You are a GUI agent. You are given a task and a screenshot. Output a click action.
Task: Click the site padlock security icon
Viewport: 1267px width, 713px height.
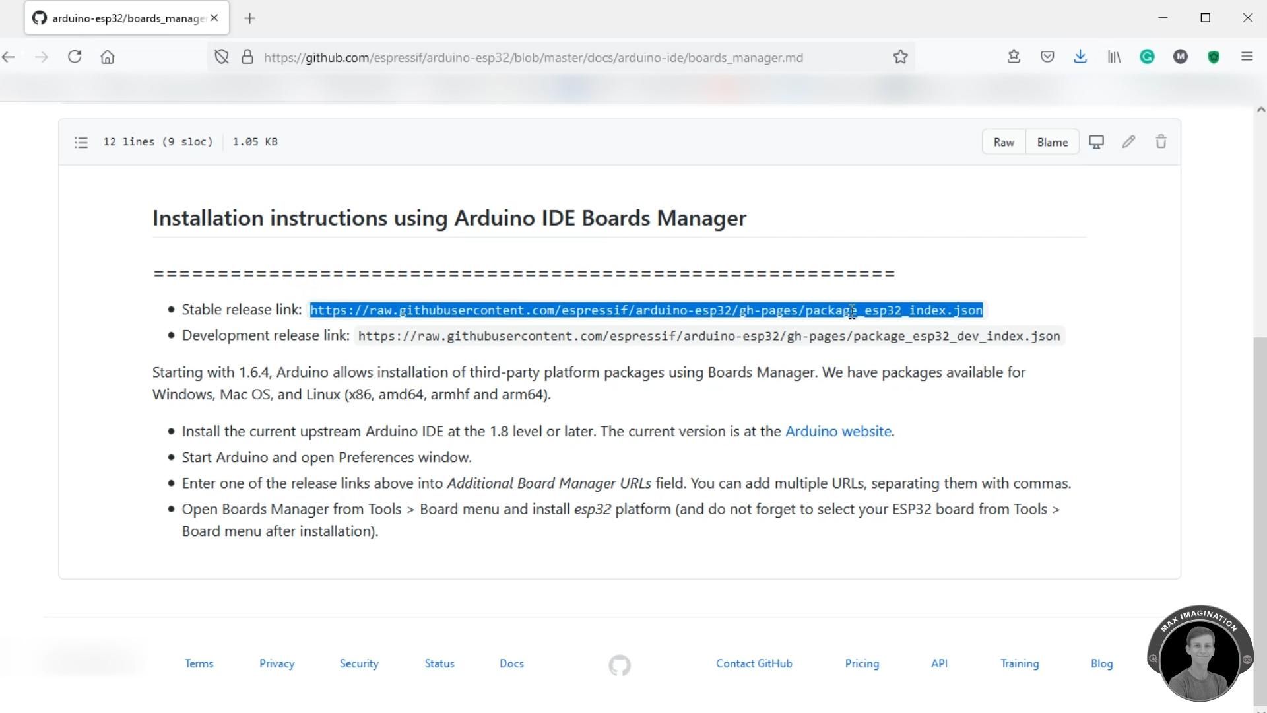[x=247, y=57]
